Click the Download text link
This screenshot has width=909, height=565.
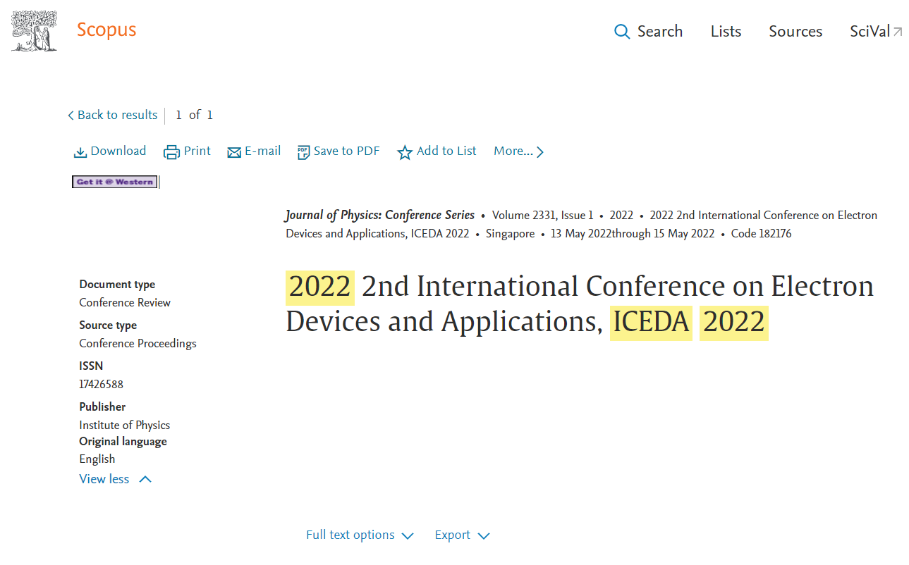tap(118, 151)
